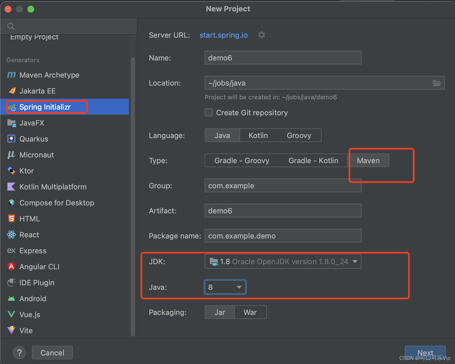Open Server URL settings gear
This screenshot has height=364, width=455.
(x=262, y=35)
